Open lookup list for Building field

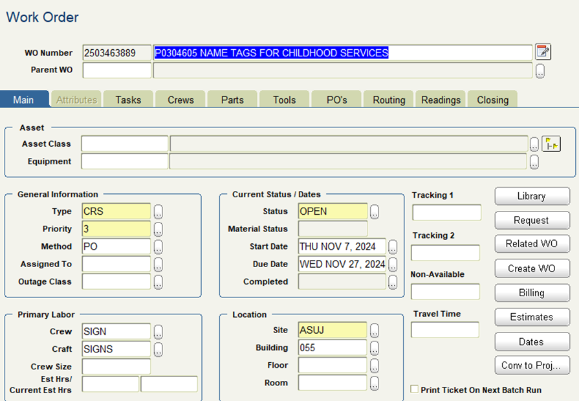(374, 348)
